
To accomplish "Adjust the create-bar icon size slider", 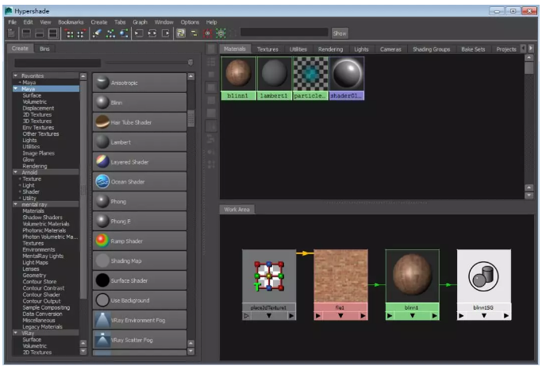I will [190, 62].
